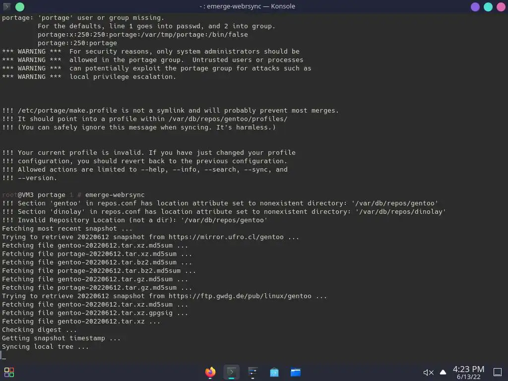Click "'portage' user or group missing" line
The image size is (508, 381).
83,17
